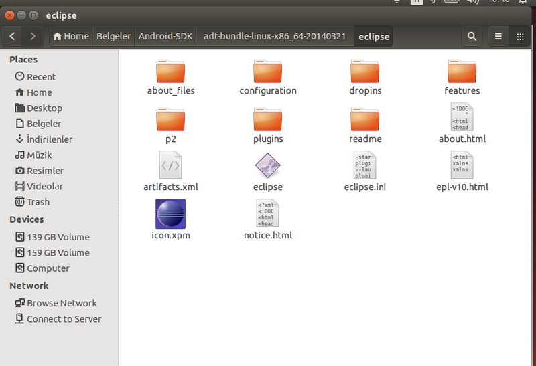Switch to icon grid view
This screenshot has width=536, height=366.
[x=520, y=36]
